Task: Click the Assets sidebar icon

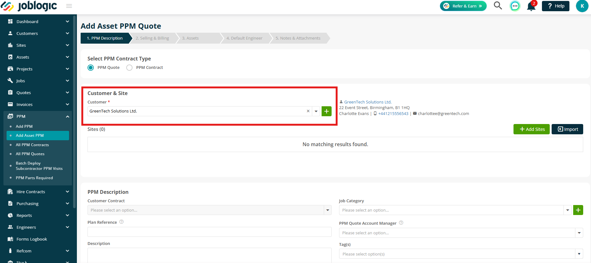Action: (10, 57)
